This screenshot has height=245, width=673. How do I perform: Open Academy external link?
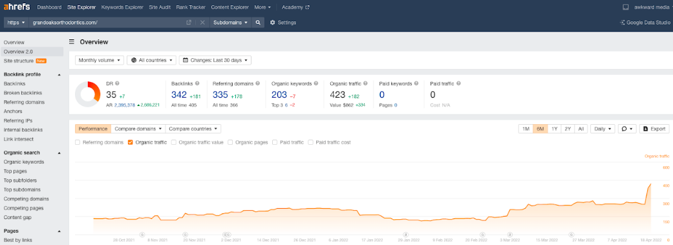(x=295, y=7)
